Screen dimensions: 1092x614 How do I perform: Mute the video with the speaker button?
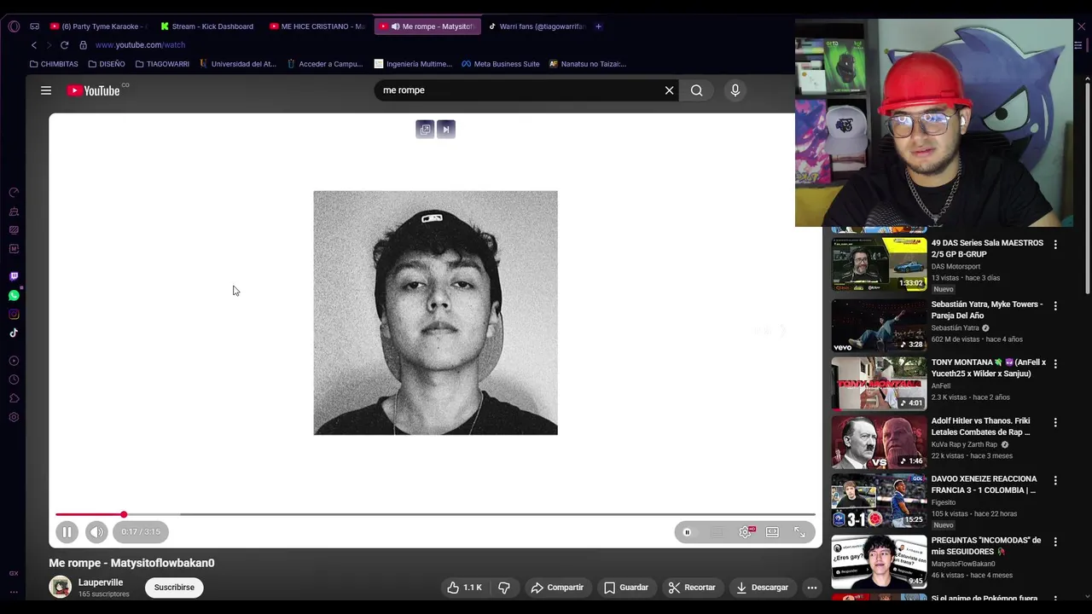(x=96, y=532)
